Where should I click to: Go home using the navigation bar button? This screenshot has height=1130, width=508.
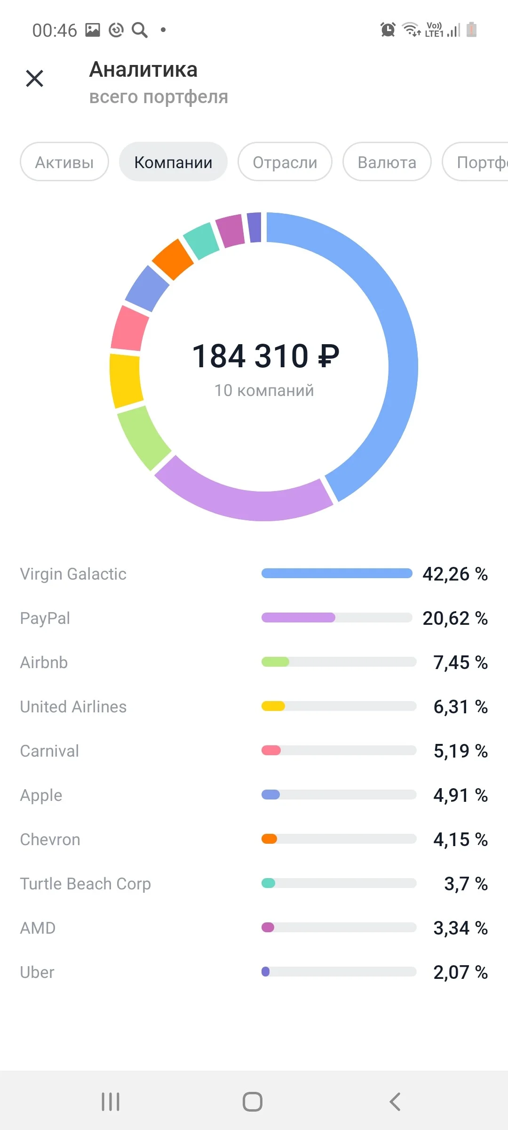[253, 1102]
